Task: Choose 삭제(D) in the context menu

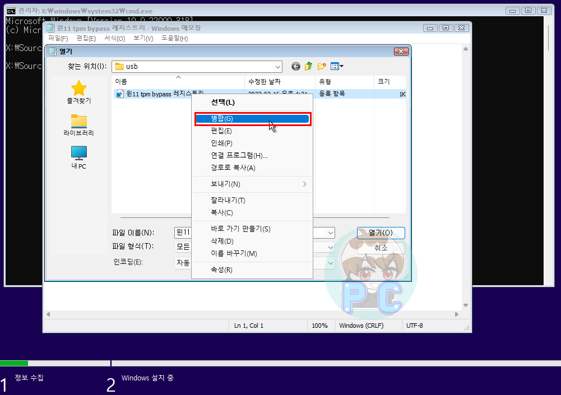Action: 252,241
